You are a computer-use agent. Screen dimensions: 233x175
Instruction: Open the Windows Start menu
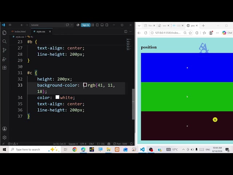click(4, 149)
